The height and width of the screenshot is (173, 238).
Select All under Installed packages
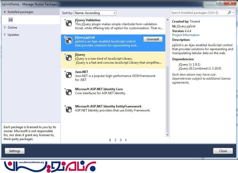[11, 20]
